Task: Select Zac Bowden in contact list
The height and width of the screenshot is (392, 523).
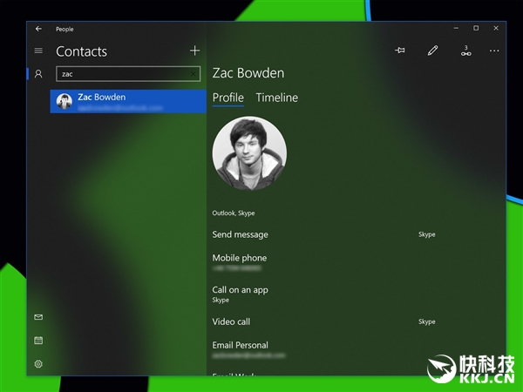Action: tap(128, 101)
